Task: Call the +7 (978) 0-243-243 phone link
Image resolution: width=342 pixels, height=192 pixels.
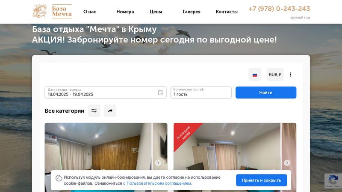Action: (279, 9)
